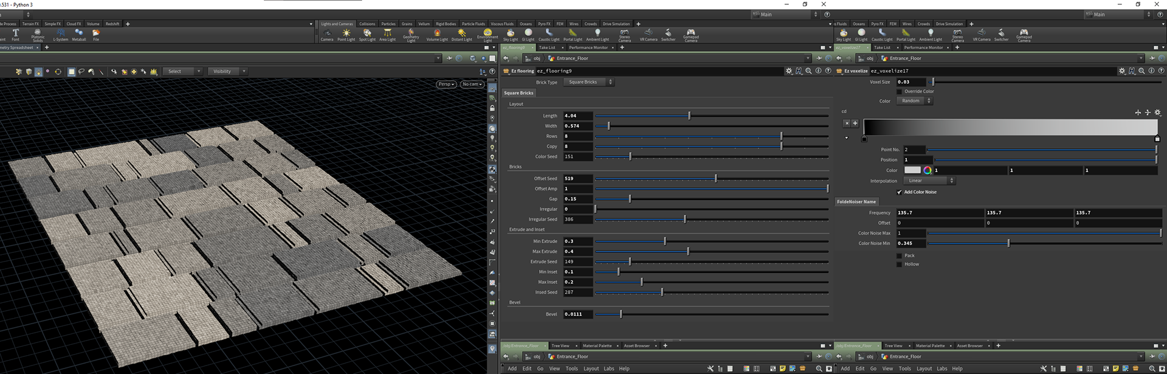The height and width of the screenshot is (374, 1167).
Task: Open the Persp viewport dropdown
Action: 446,84
